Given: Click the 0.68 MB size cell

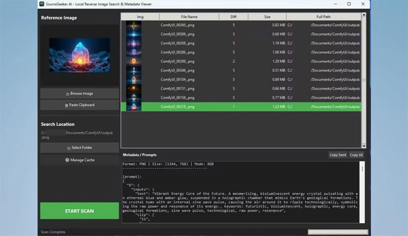Looking at the screenshot, I should tap(279, 34).
